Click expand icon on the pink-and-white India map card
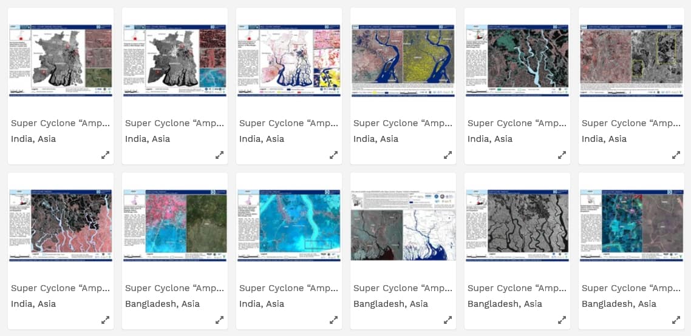 click(x=333, y=155)
